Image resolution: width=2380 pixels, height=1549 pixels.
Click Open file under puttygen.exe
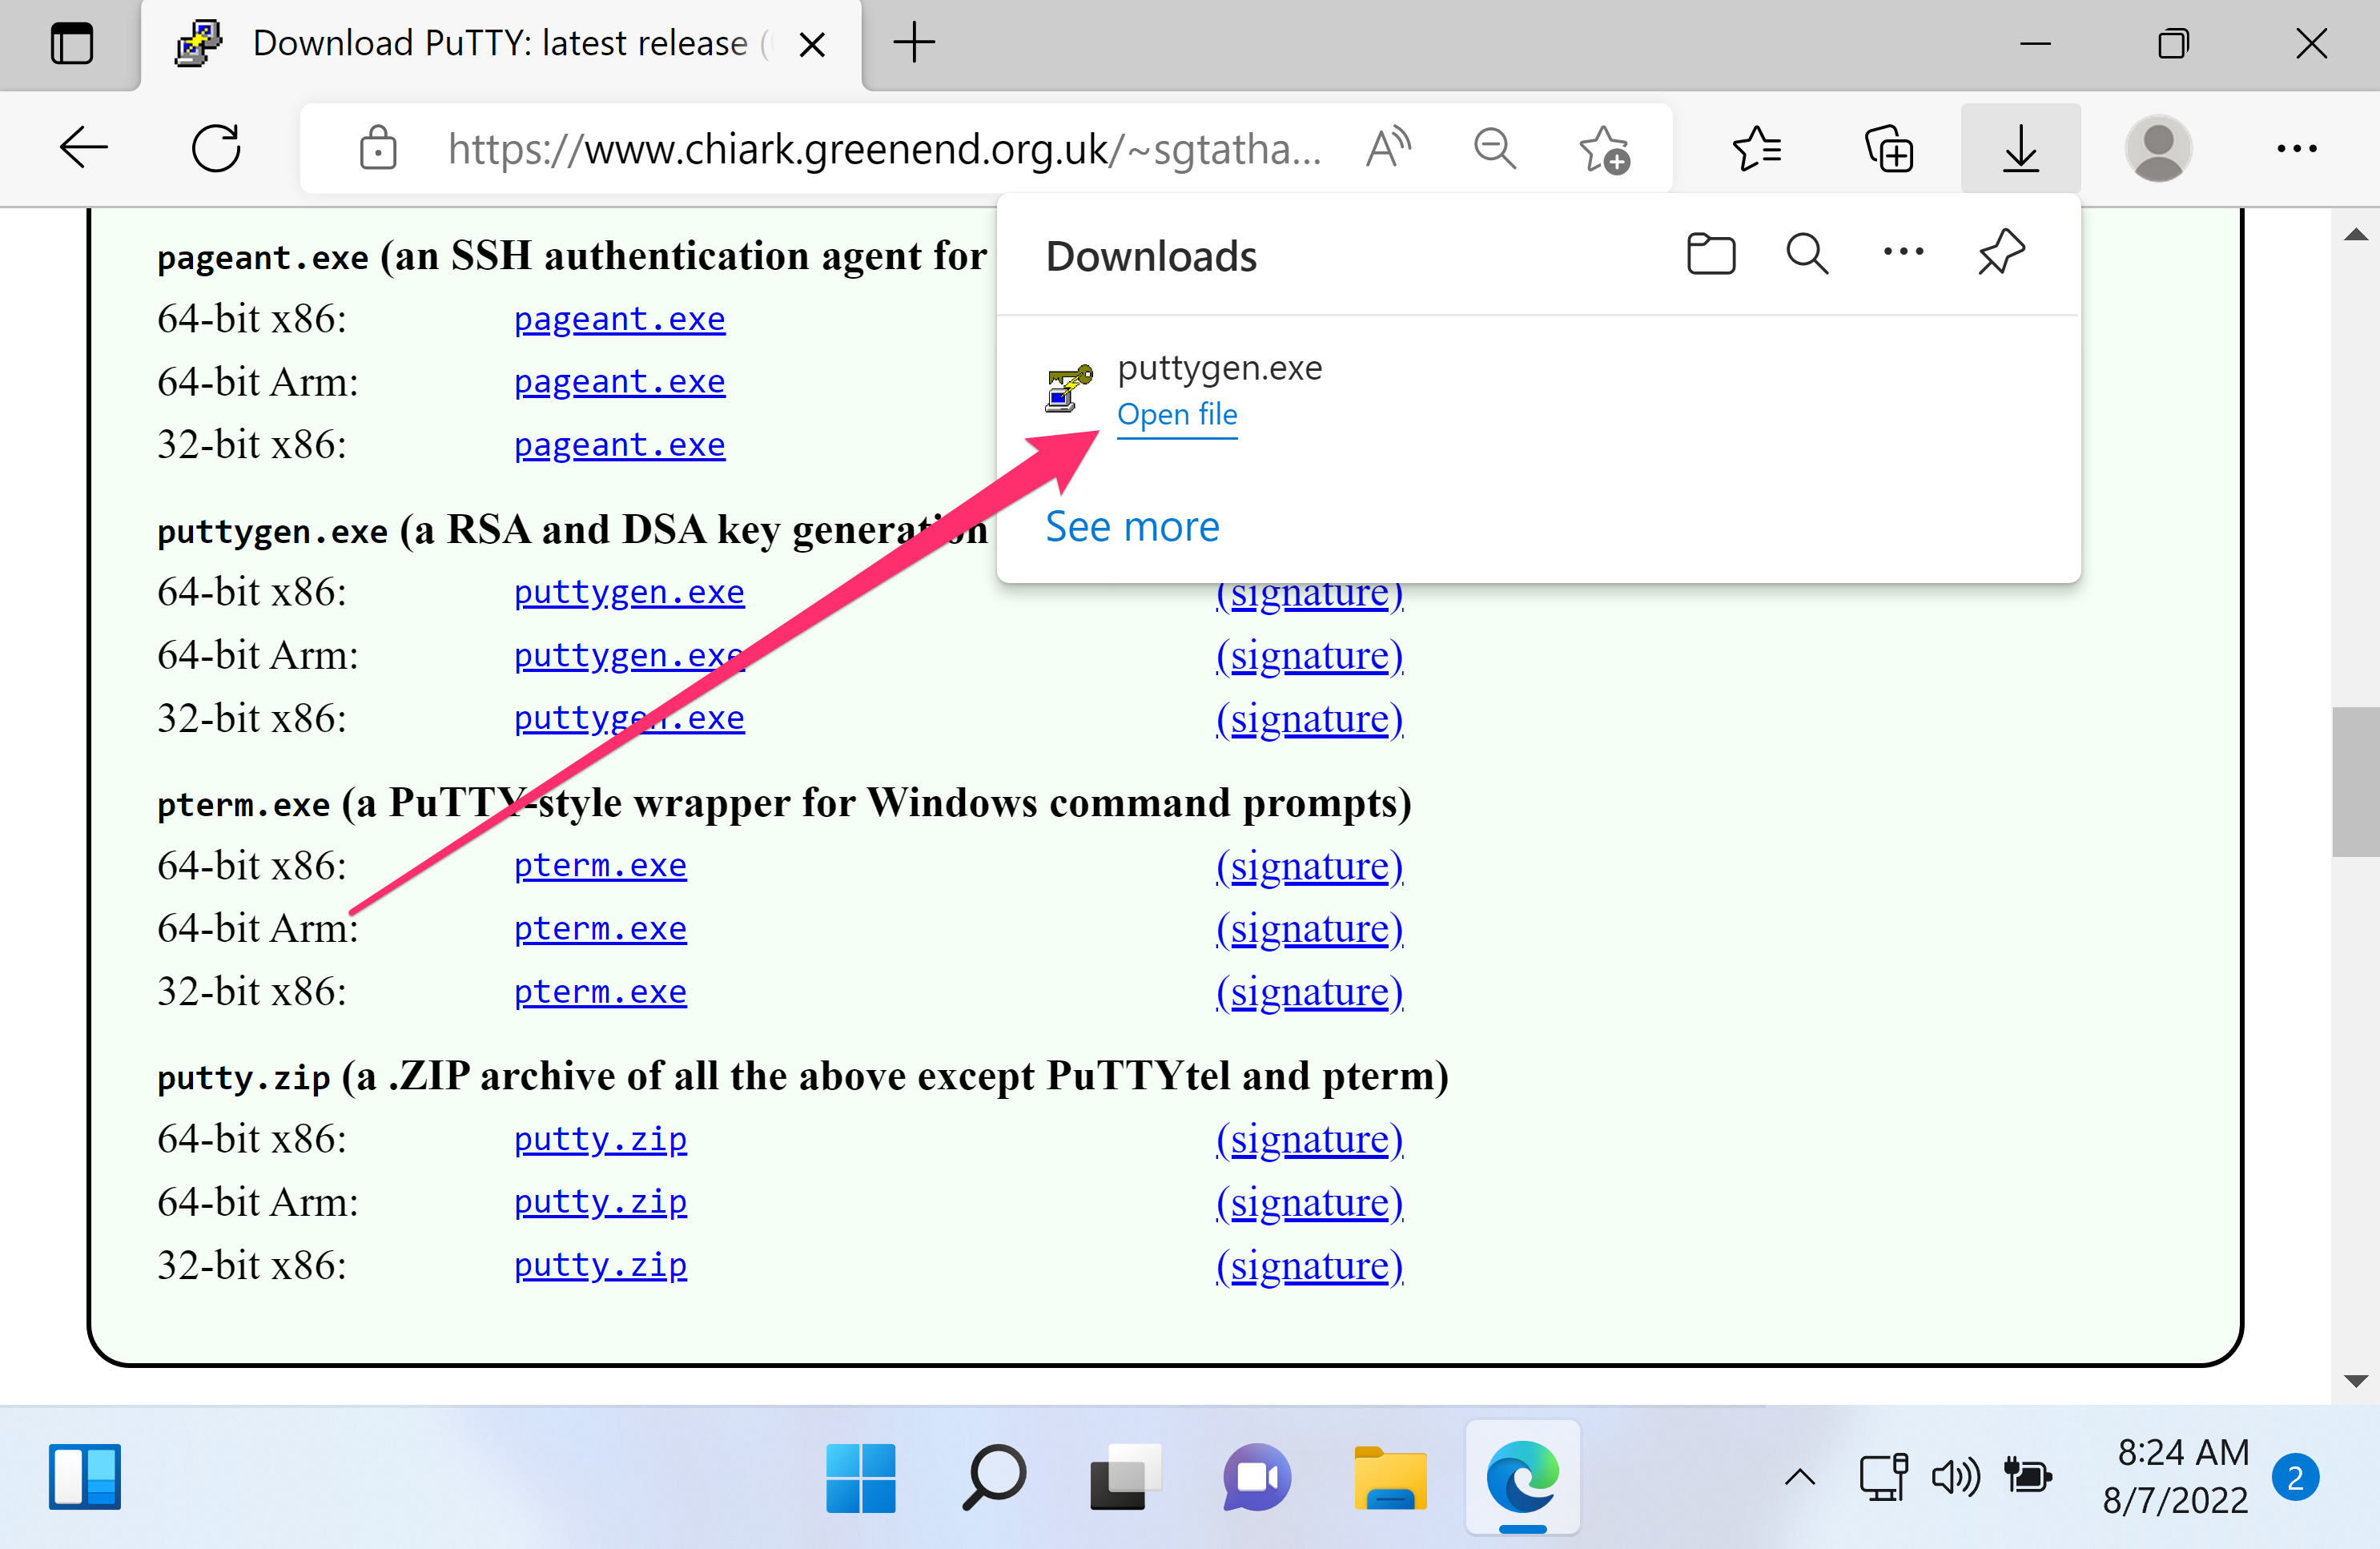[x=1177, y=414]
